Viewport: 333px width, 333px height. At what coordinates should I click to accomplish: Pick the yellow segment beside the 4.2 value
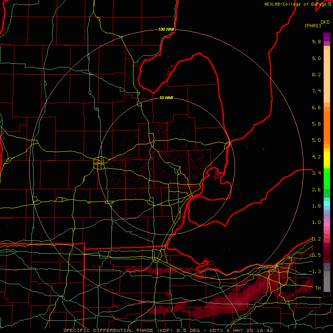tap(327, 158)
